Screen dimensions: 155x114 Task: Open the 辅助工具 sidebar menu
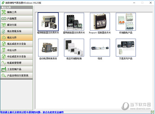pos(16,12)
